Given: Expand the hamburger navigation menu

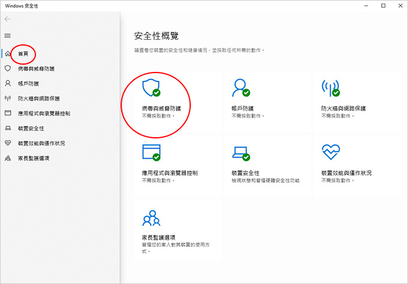Looking at the screenshot, I should tap(8, 36).
